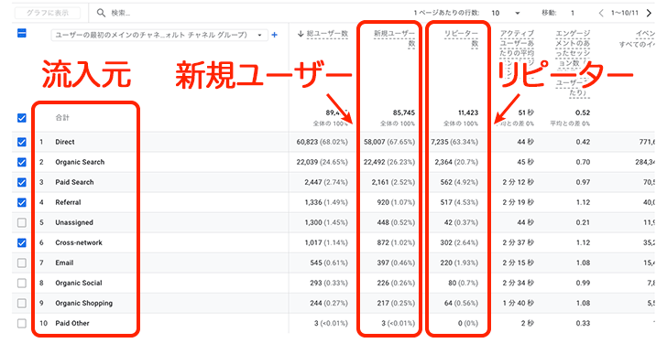
Task: Click the 7,235 (63.34%) repeaters cell
Action: coord(454,142)
